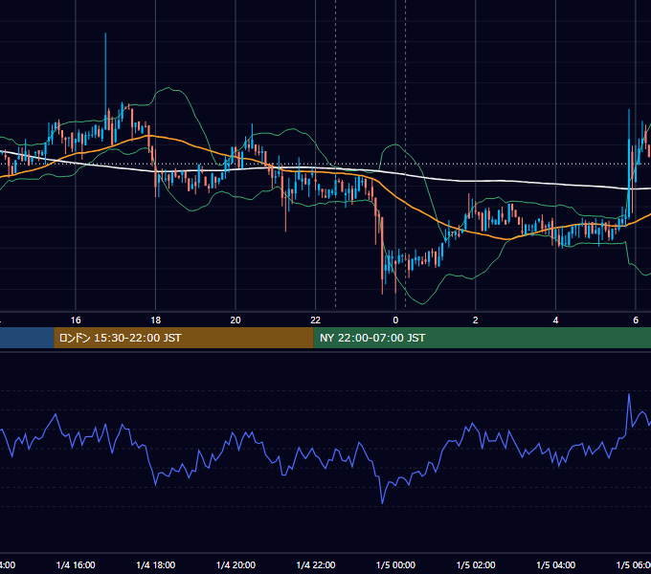The width and height of the screenshot is (651, 574).
Task: Click the 1/4 20:00 date label
Action: click(x=236, y=564)
